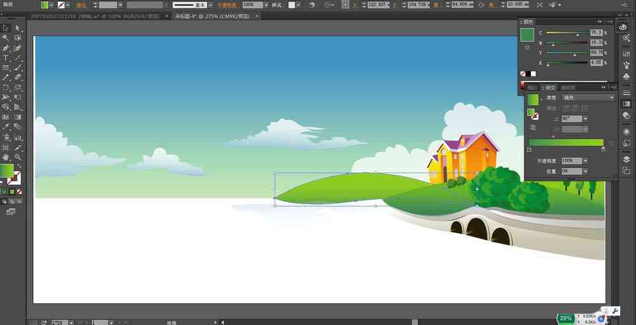Select the Paintbrush tool
Screen dimensions: 636x325
[17, 67]
